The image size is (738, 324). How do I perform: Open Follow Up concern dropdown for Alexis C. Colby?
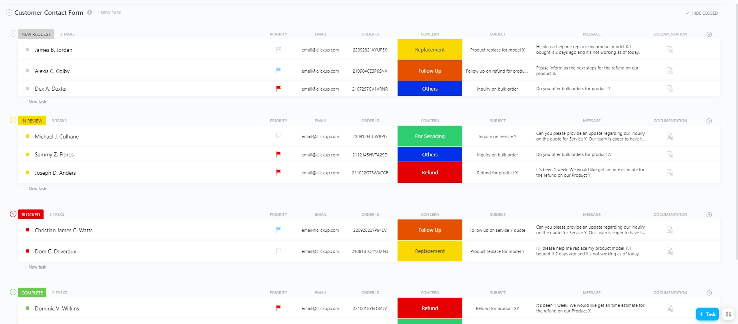430,71
